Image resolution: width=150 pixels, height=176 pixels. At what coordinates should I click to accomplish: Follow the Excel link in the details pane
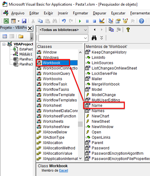coord(64,170)
